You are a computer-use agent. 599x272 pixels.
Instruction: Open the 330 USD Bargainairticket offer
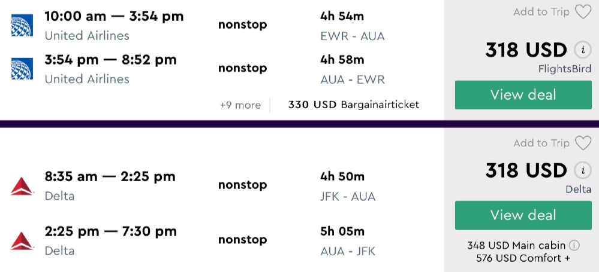click(x=353, y=105)
